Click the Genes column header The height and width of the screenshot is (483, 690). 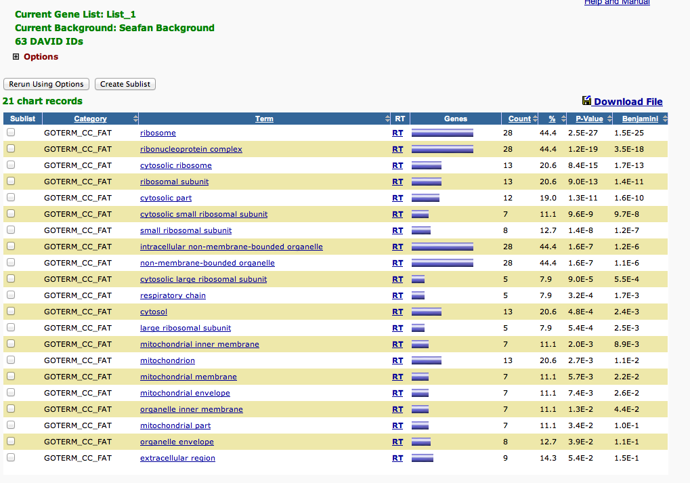click(456, 119)
